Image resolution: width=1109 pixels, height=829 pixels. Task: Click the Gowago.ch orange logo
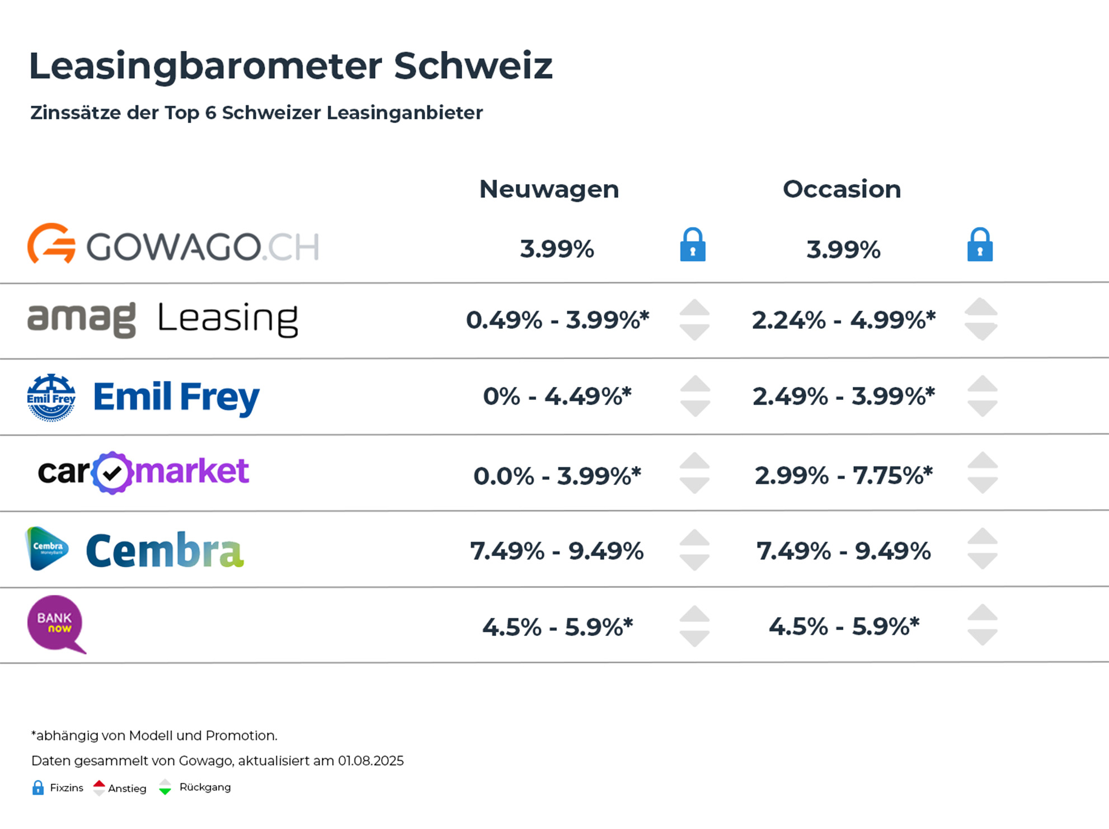click(51, 243)
